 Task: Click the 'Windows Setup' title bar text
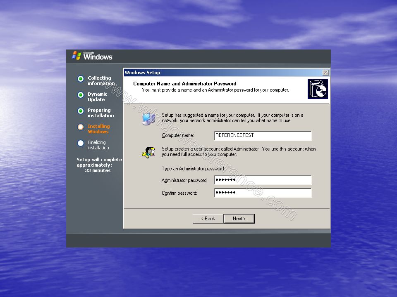point(142,73)
